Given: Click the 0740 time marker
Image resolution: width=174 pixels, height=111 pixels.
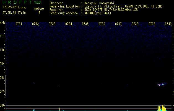Looking at the screenshot, I should (x=168, y=24).
